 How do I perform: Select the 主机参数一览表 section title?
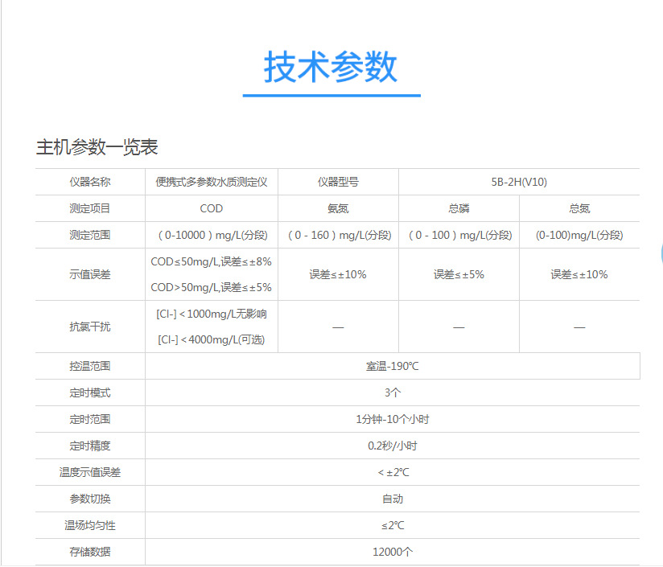[97, 147]
